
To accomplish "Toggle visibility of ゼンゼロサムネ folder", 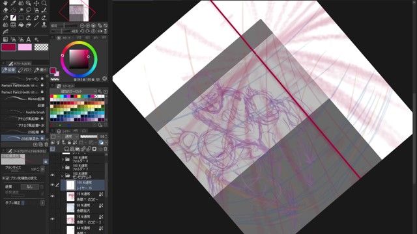I will (x=52, y=175).
